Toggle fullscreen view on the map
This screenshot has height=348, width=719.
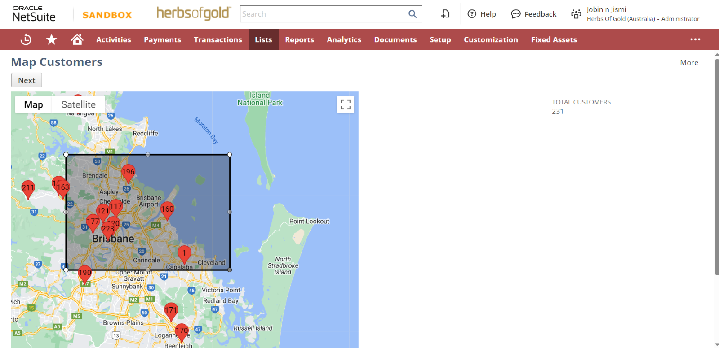pos(345,104)
